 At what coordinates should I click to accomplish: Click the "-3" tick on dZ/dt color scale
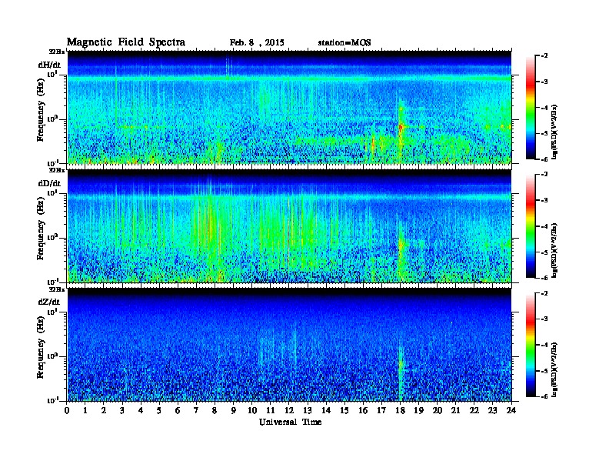click(544, 319)
